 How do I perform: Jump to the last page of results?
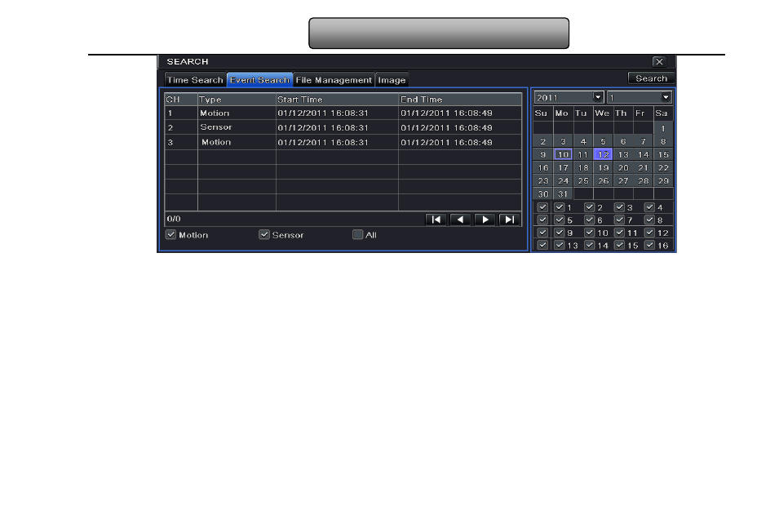pyautogui.click(x=509, y=220)
